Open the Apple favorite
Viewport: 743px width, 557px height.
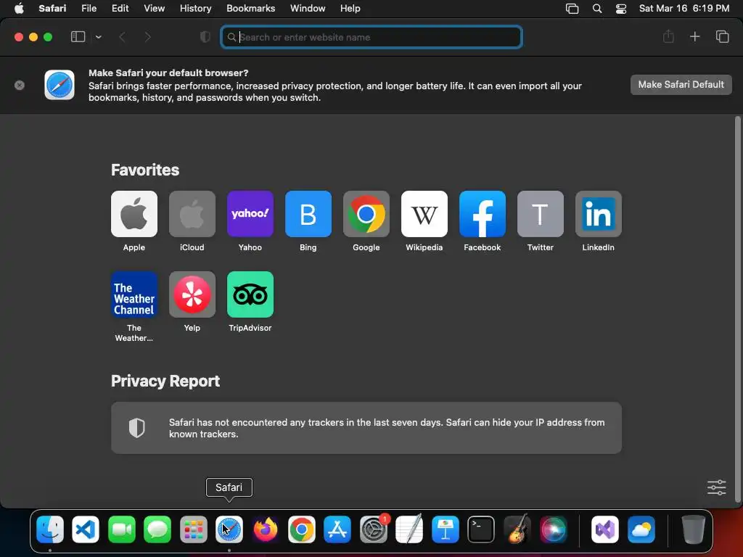pyautogui.click(x=134, y=214)
